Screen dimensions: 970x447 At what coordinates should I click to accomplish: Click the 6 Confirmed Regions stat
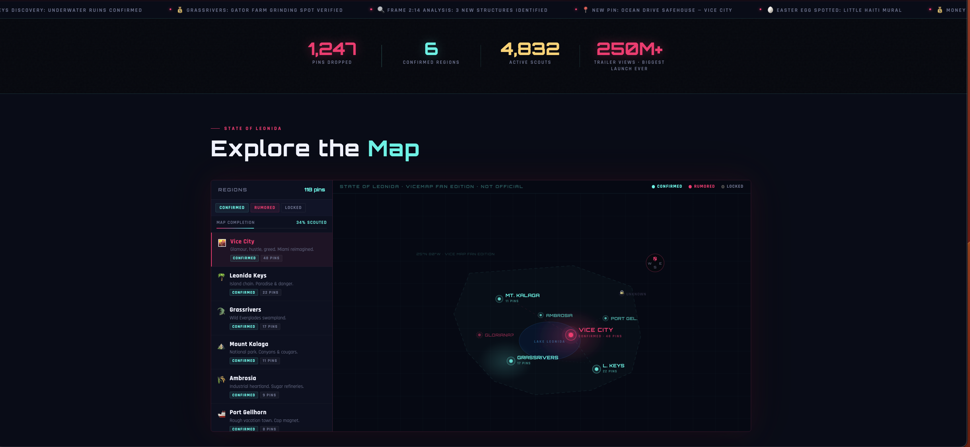[431, 53]
